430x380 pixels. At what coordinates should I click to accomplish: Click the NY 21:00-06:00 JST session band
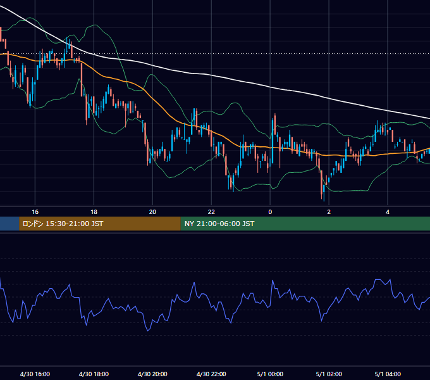pos(305,224)
